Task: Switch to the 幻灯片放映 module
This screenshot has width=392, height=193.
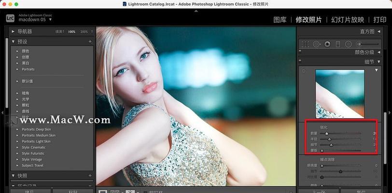Action: click(x=348, y=20)
